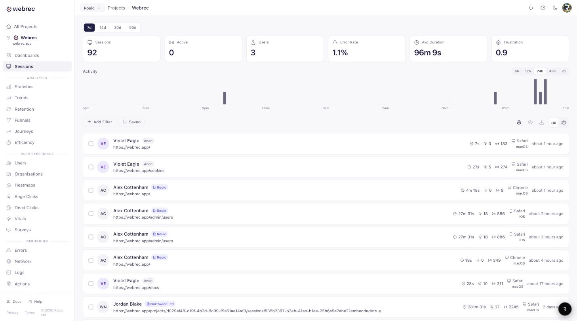Screen dimensions: 577x321
Task: Click the Surveys sidebar icon
Action: pyautogui.click(x=9, y=230)
